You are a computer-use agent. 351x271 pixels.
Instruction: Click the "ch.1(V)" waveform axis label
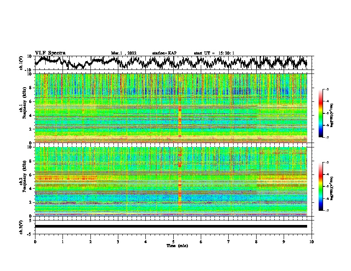pyautogui.click(x=21, y=63)
